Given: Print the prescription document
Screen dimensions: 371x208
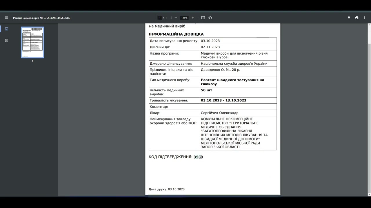Looking at the screenshot, I should pos(357,18).
